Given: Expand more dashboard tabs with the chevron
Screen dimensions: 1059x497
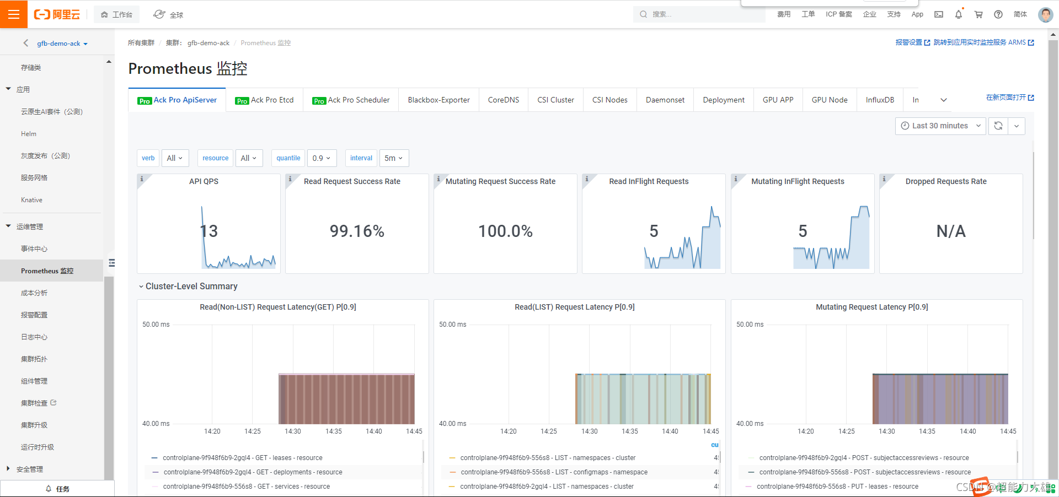Looking at the screenshot, I should pos(944,100).
